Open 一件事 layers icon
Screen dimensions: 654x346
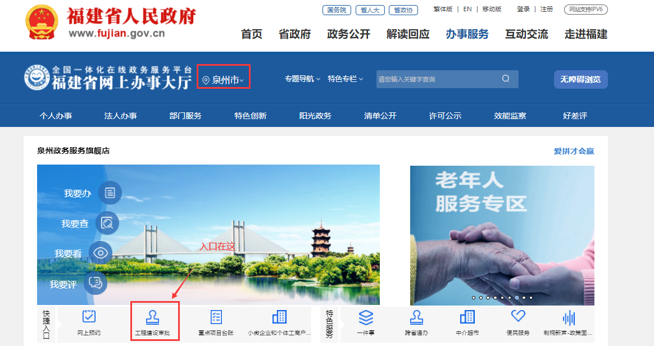(366, 317)
